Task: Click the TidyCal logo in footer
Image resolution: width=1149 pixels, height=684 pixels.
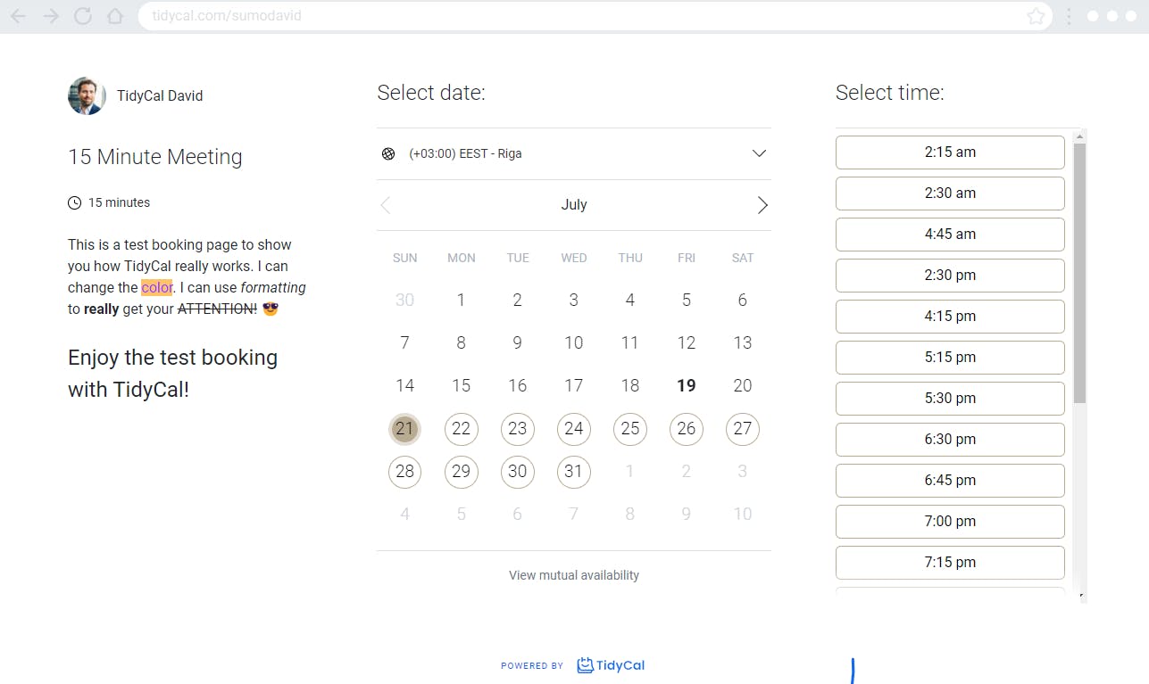Action: pyautogui.click(x=611, y=665)
